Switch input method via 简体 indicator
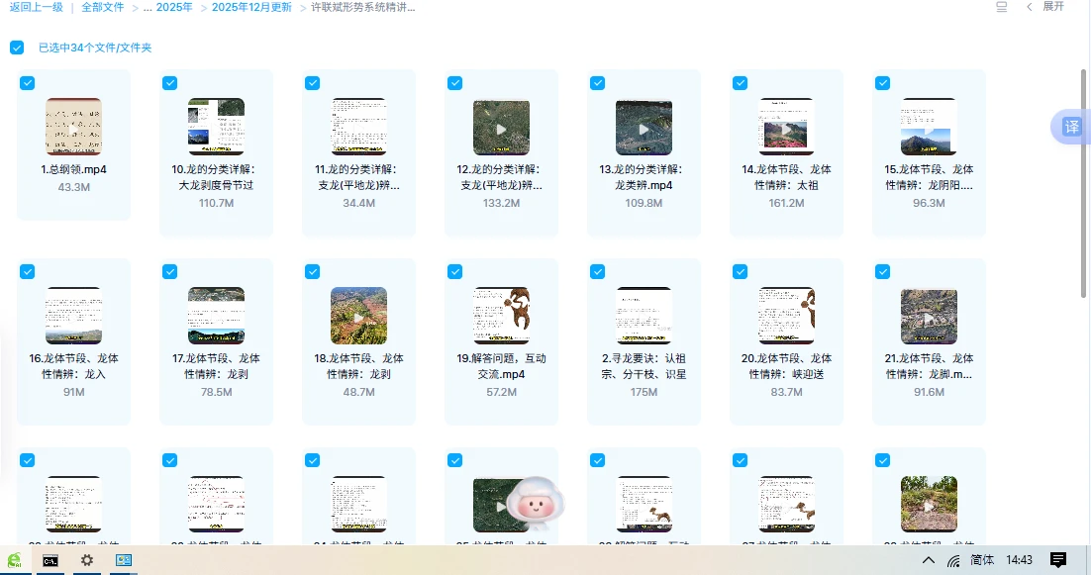The width and height of the screenshot is (1091, 575). point(981,559)
